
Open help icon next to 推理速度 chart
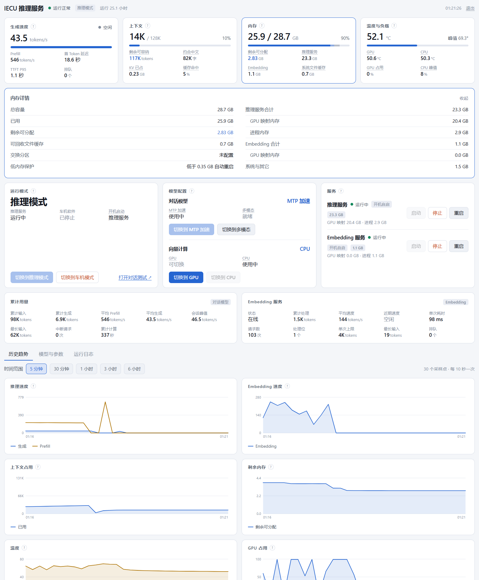33,386
